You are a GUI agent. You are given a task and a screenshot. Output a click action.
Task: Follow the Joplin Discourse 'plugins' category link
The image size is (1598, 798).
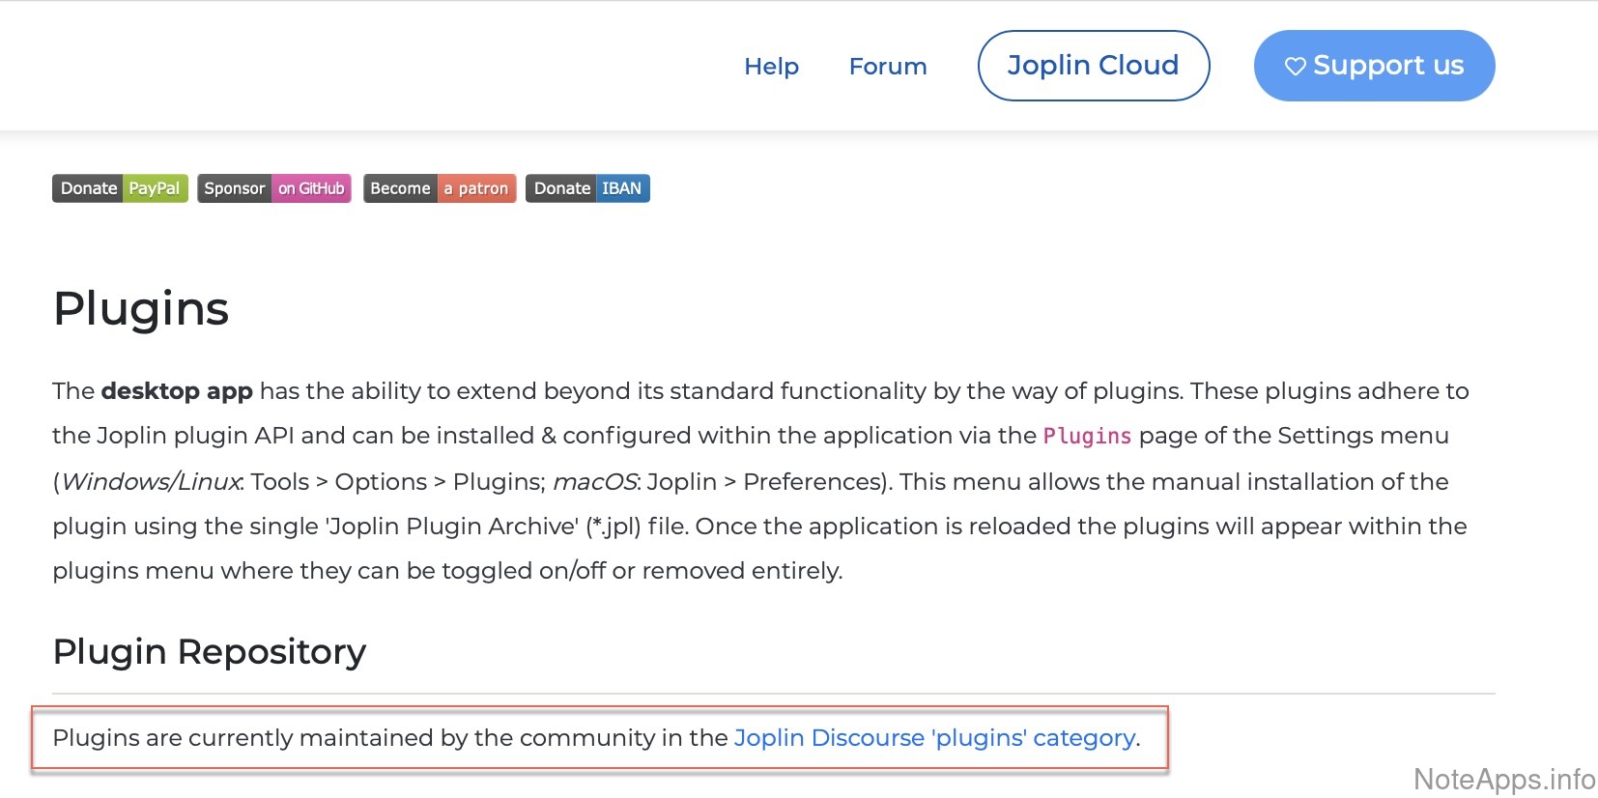934,738
